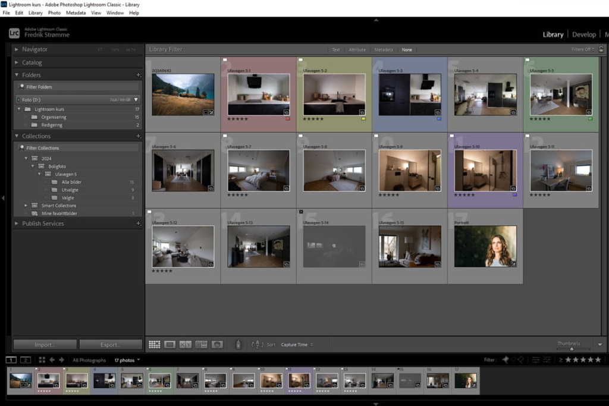The width and height of the screenshot is (609, 406).
Task: Click the Import button
Action: 45,345
